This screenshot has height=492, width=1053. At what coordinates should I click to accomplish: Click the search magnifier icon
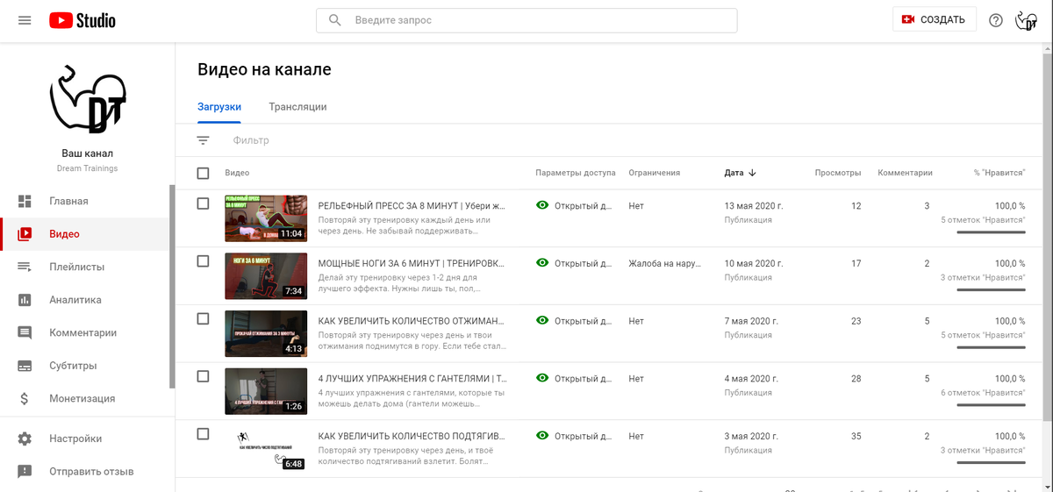pos(335,20)
